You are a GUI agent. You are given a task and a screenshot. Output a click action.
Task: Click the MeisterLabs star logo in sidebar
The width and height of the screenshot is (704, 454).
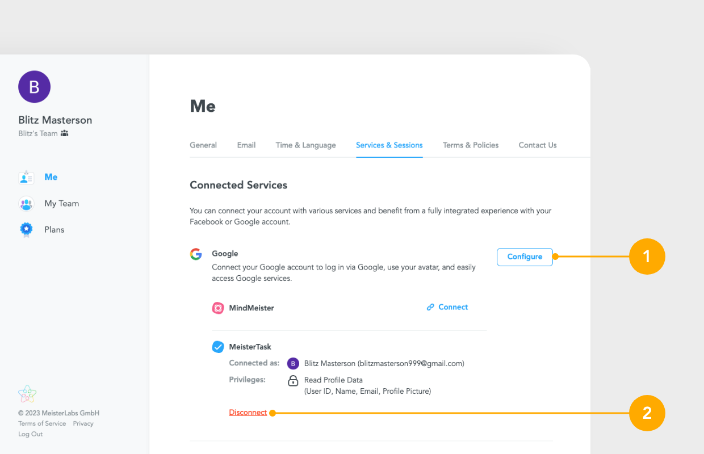click(27, 394)
